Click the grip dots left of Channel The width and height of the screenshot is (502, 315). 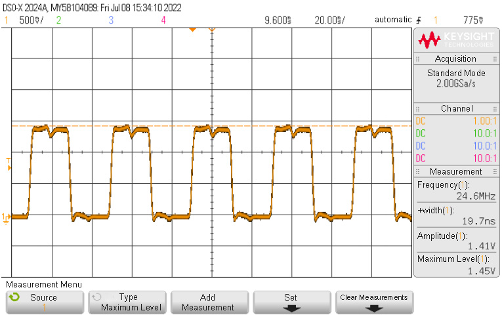(417, 109)
